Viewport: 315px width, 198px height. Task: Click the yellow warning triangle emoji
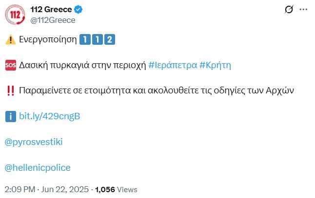(10, 39)
